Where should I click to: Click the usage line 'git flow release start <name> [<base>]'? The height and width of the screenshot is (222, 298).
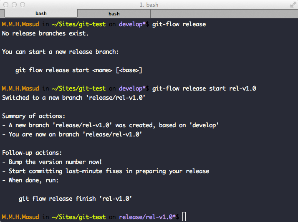79,70
